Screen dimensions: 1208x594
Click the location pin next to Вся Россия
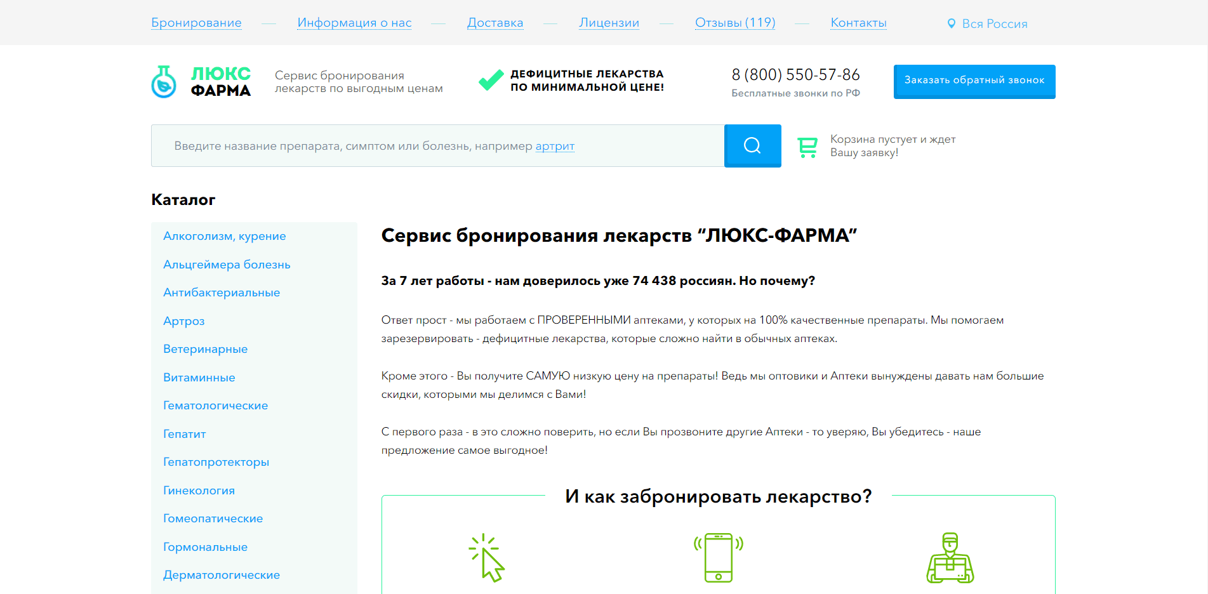(952, 23)
